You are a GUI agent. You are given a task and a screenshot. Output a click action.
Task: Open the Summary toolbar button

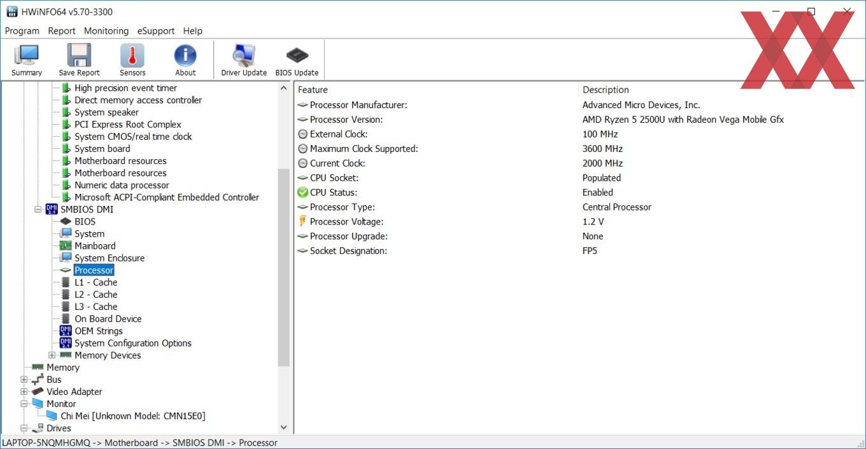[x=27, y=60]
